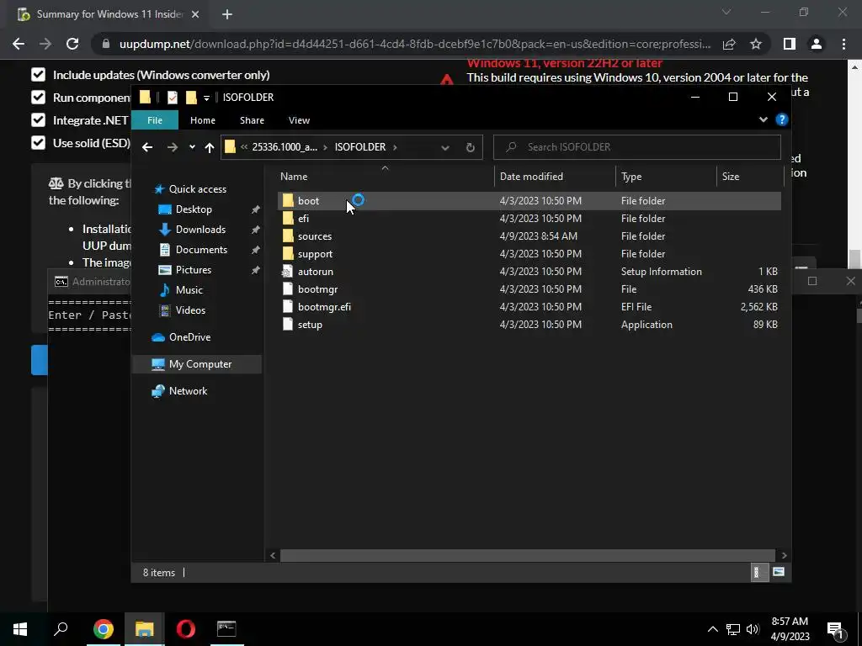Open Opera from the taskbar
Viewport: 862px width, 646px height.
tap(186, 629)
